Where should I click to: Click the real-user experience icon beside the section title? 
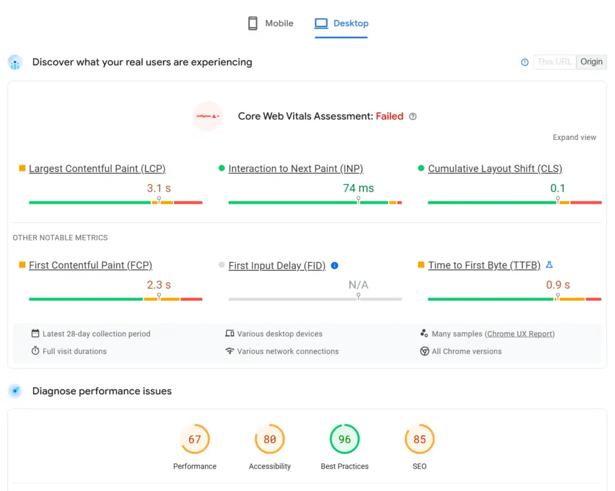(14, 63)
